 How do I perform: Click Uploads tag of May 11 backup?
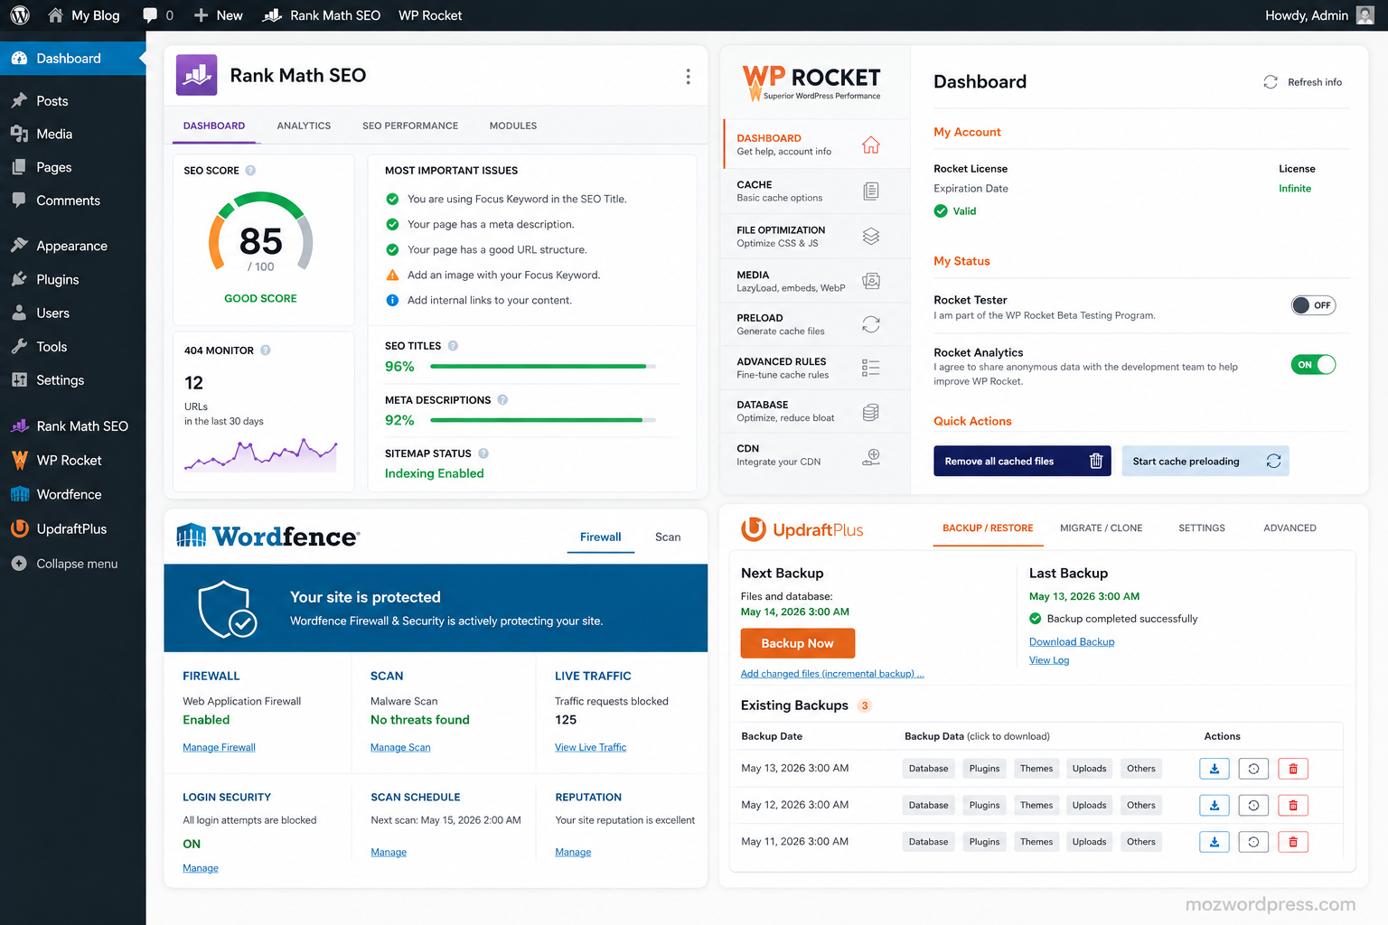pyautogui.click(x=1089, y=842)
